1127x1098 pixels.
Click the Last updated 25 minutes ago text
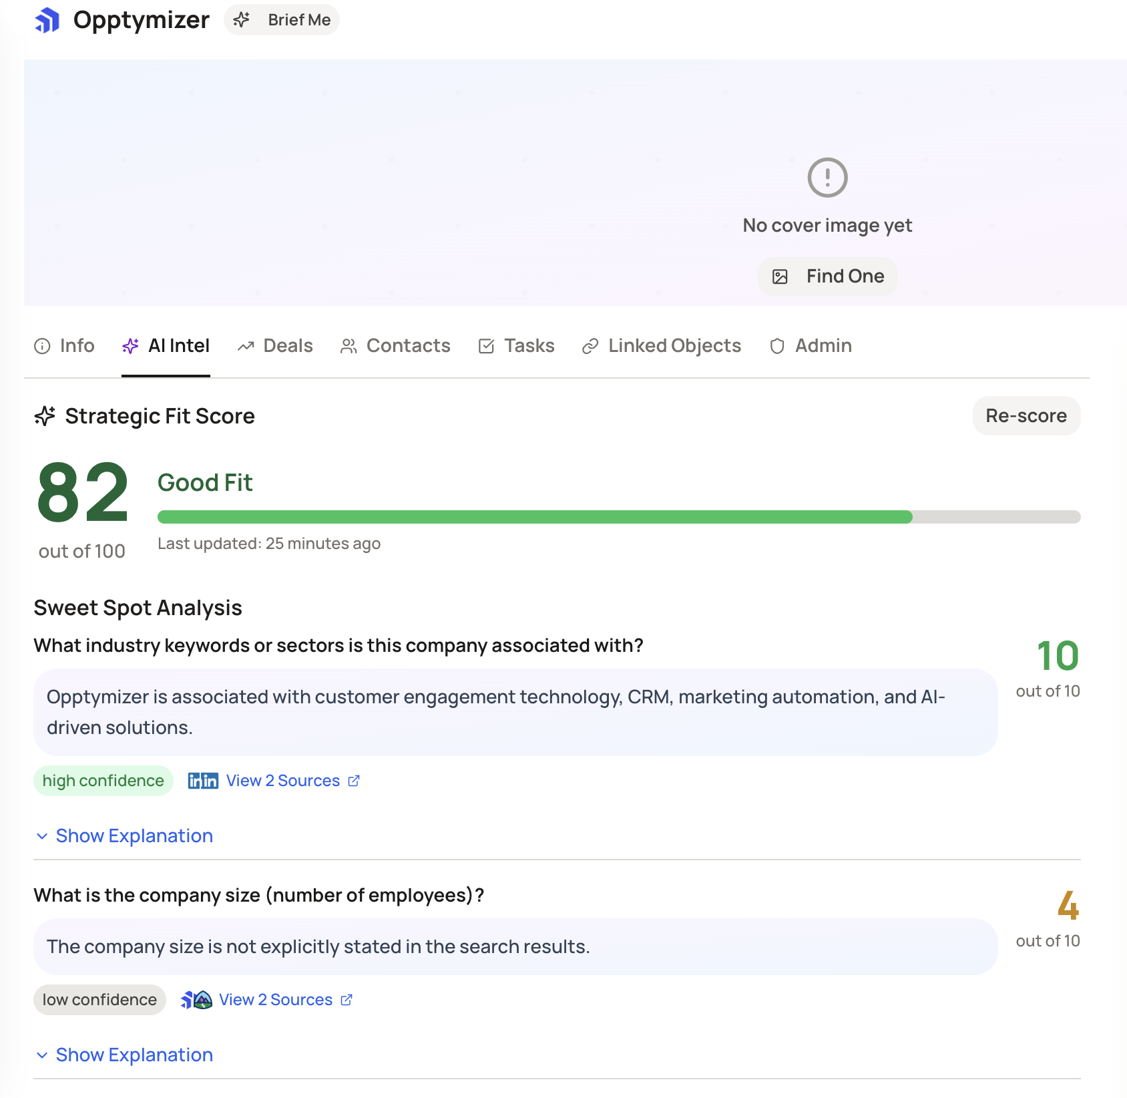tap(269, 544)
